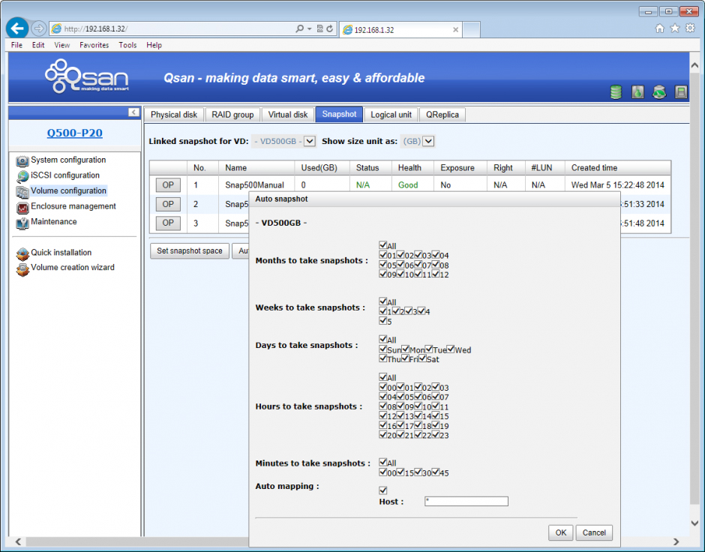Open the Show size unit (GB) dropdown
705x552 pixels.
(418, 141)
